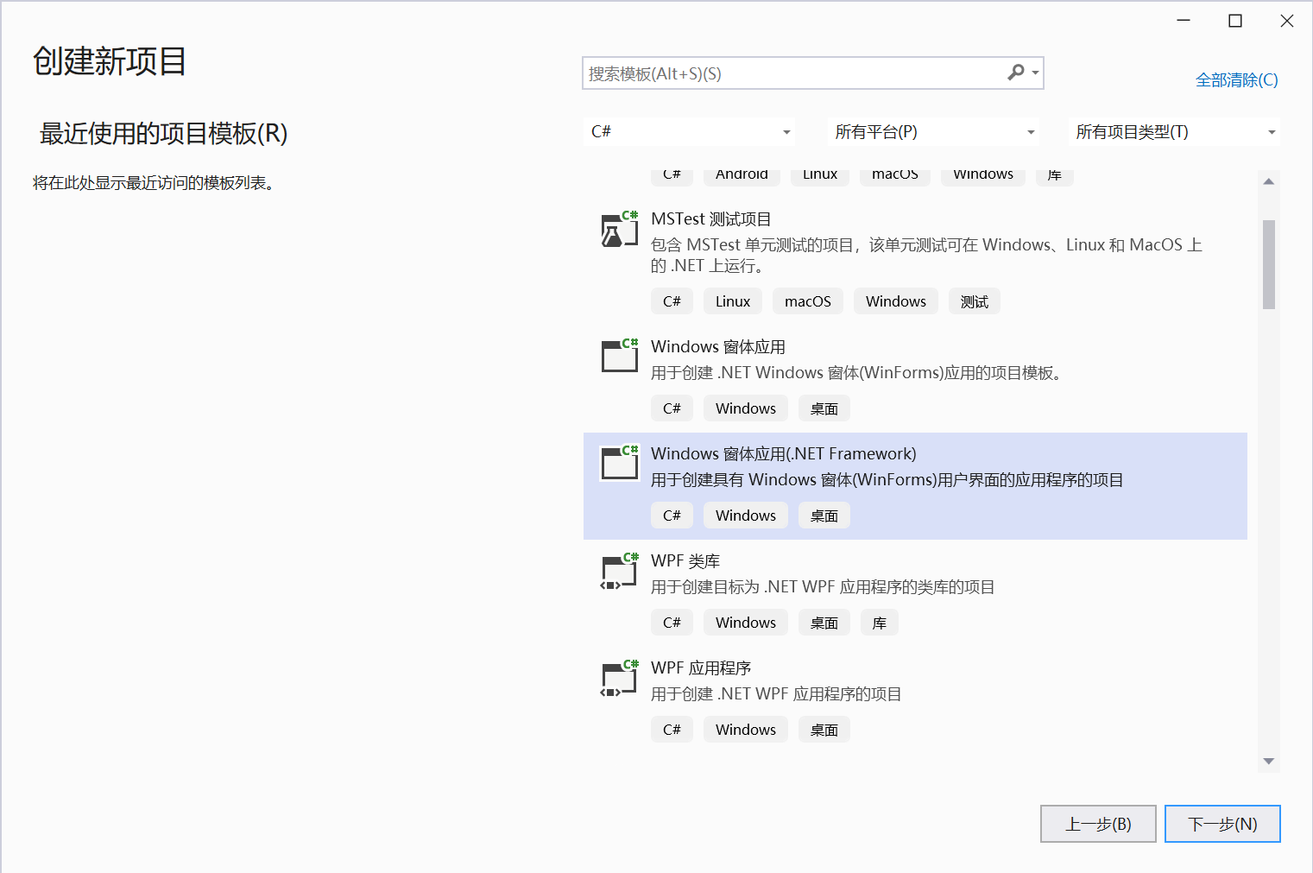Open the 所有项目类型(T) dropdown
Viewport: 1313px width, 873px height.
1174,132
